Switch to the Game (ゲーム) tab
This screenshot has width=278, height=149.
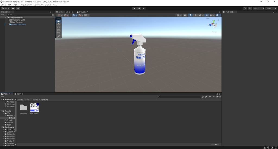pyautogui.click(x=70, y=12)
